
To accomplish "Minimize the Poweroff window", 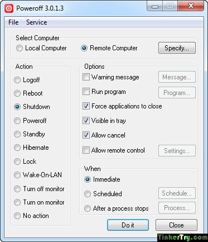I will pyautogui.click(x=155, y=6).
